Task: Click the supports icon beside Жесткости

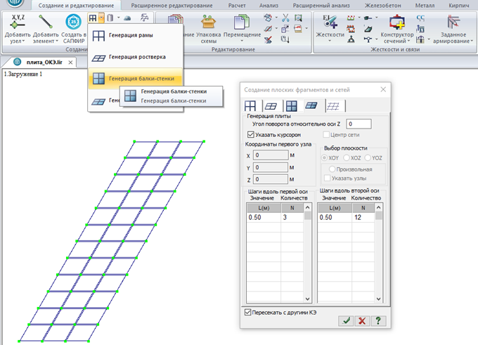Action: pyautogui.click(x=351, y=39)
